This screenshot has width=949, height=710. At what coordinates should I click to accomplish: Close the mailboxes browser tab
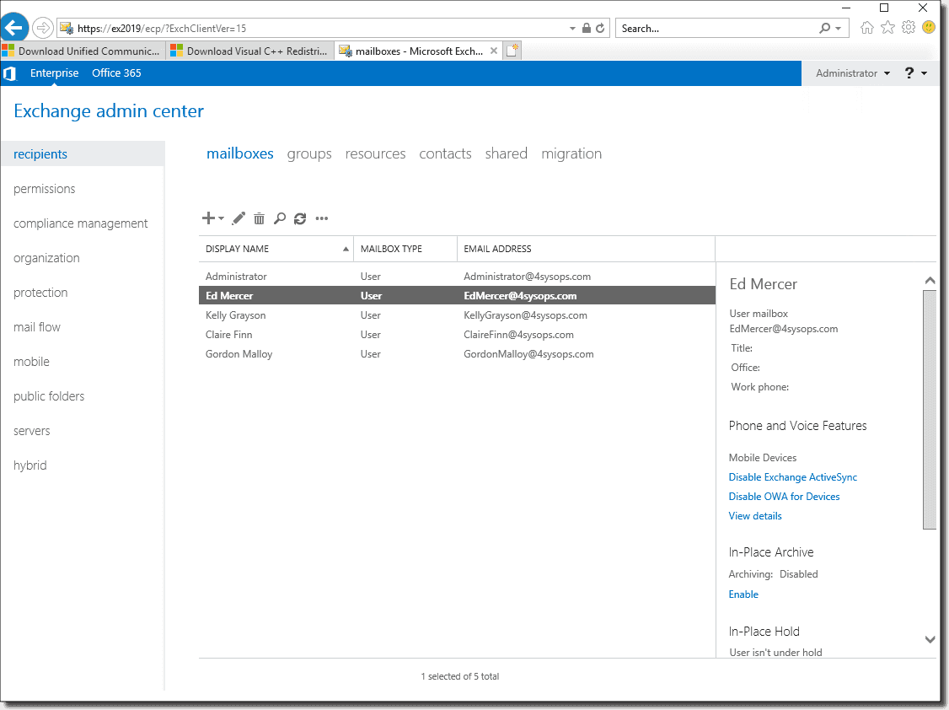pos(494,51)
